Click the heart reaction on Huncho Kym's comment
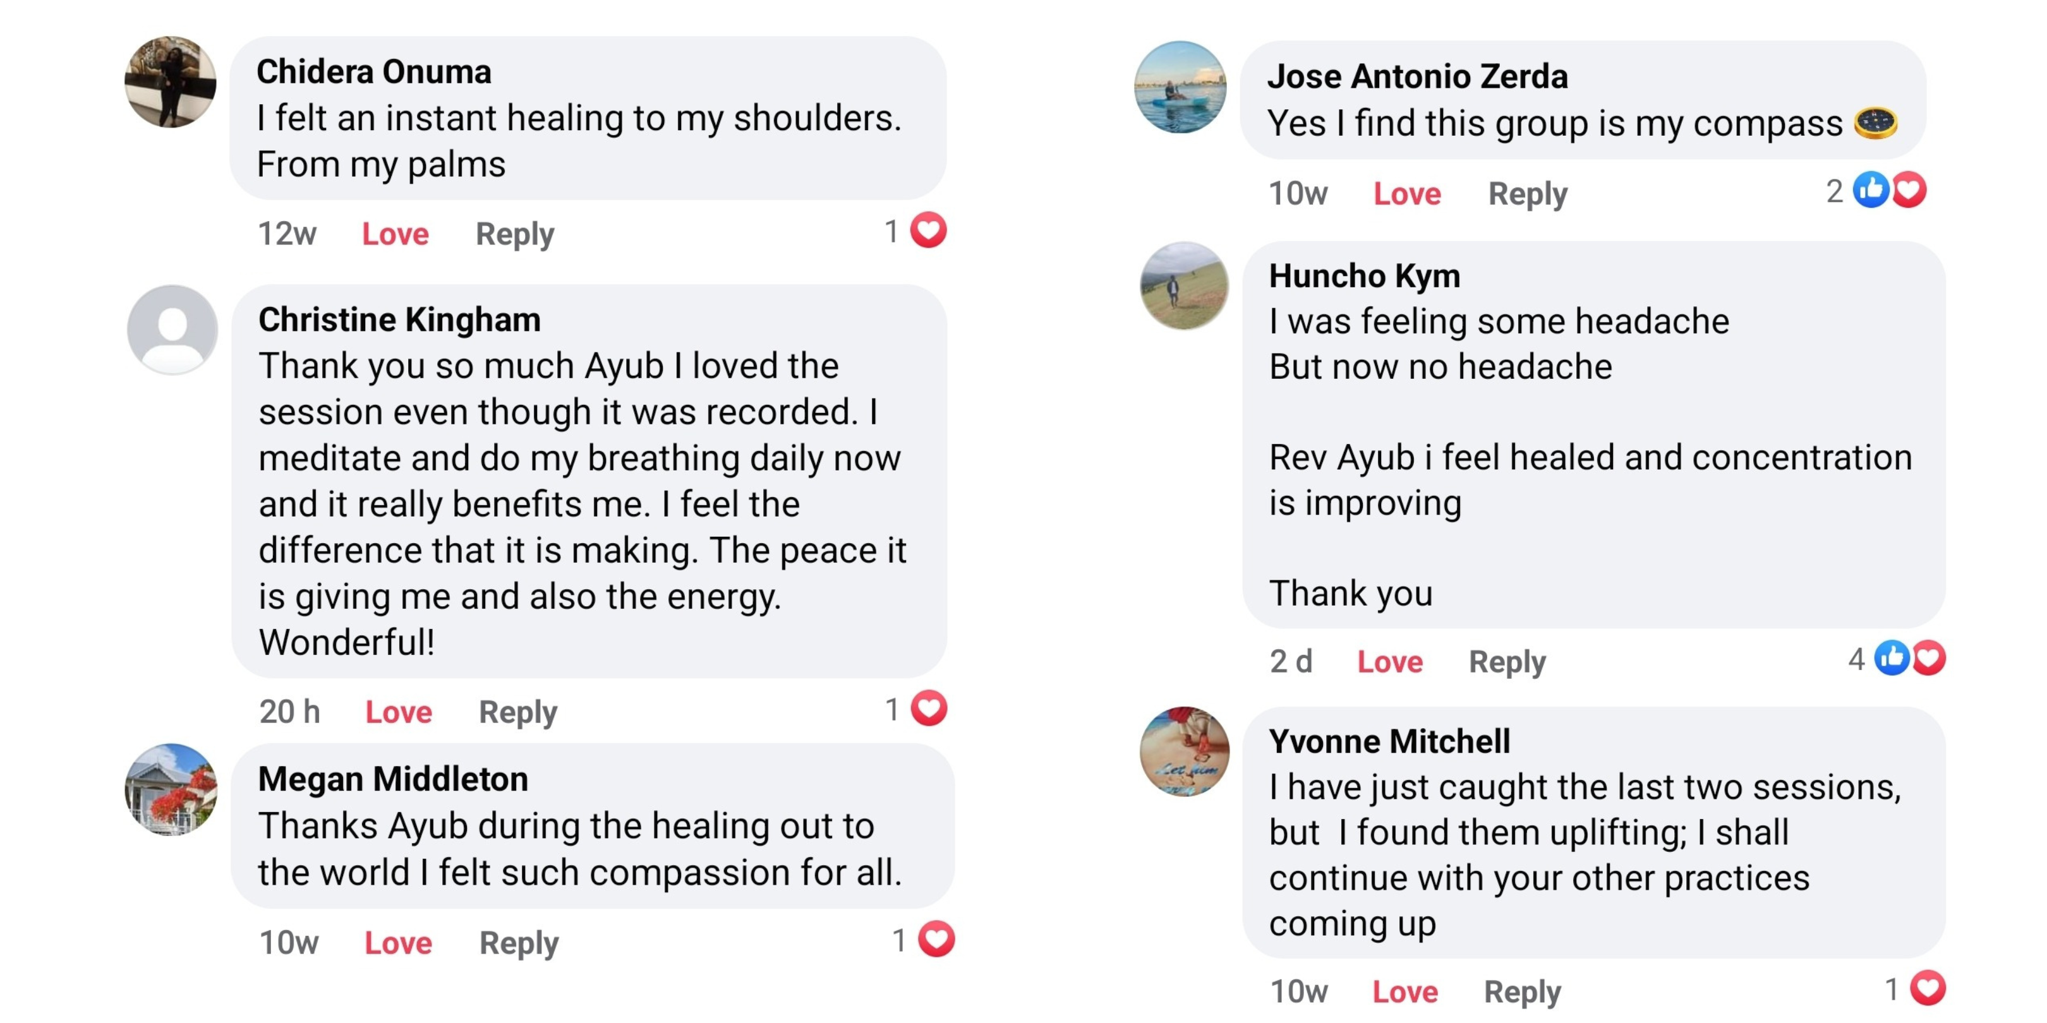 (x=1929, y=659)
